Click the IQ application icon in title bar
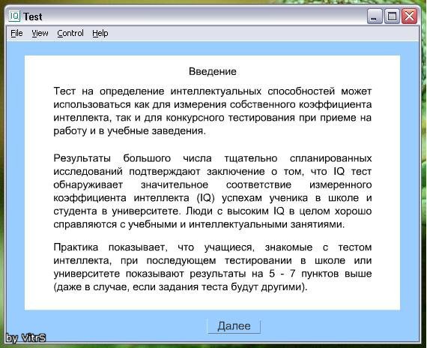Image resolution: width=427 pixels, height=348 pixels. [14, 16]
